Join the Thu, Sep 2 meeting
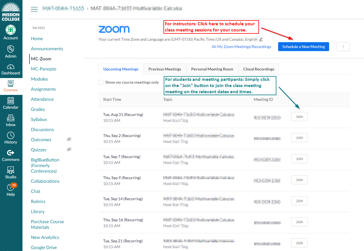 tap(299, 138)
